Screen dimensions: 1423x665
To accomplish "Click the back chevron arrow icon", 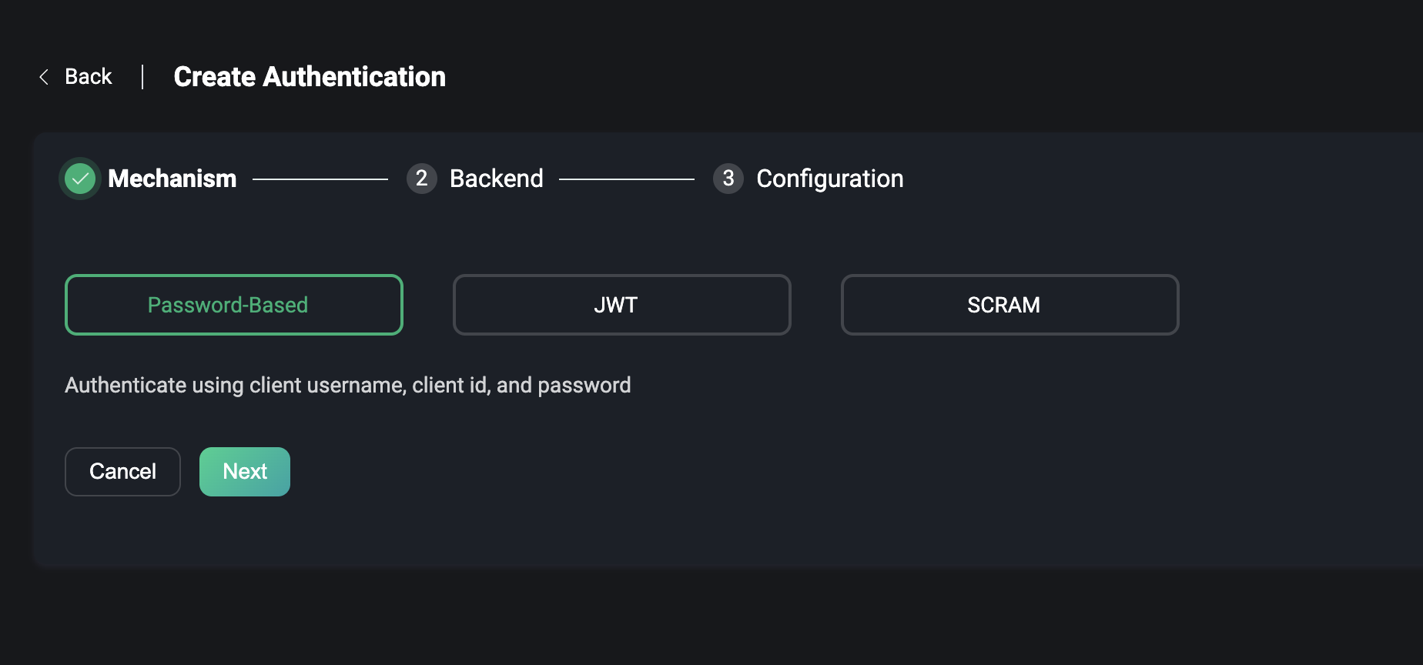I will pyautogui.click(x=44, y=77).
